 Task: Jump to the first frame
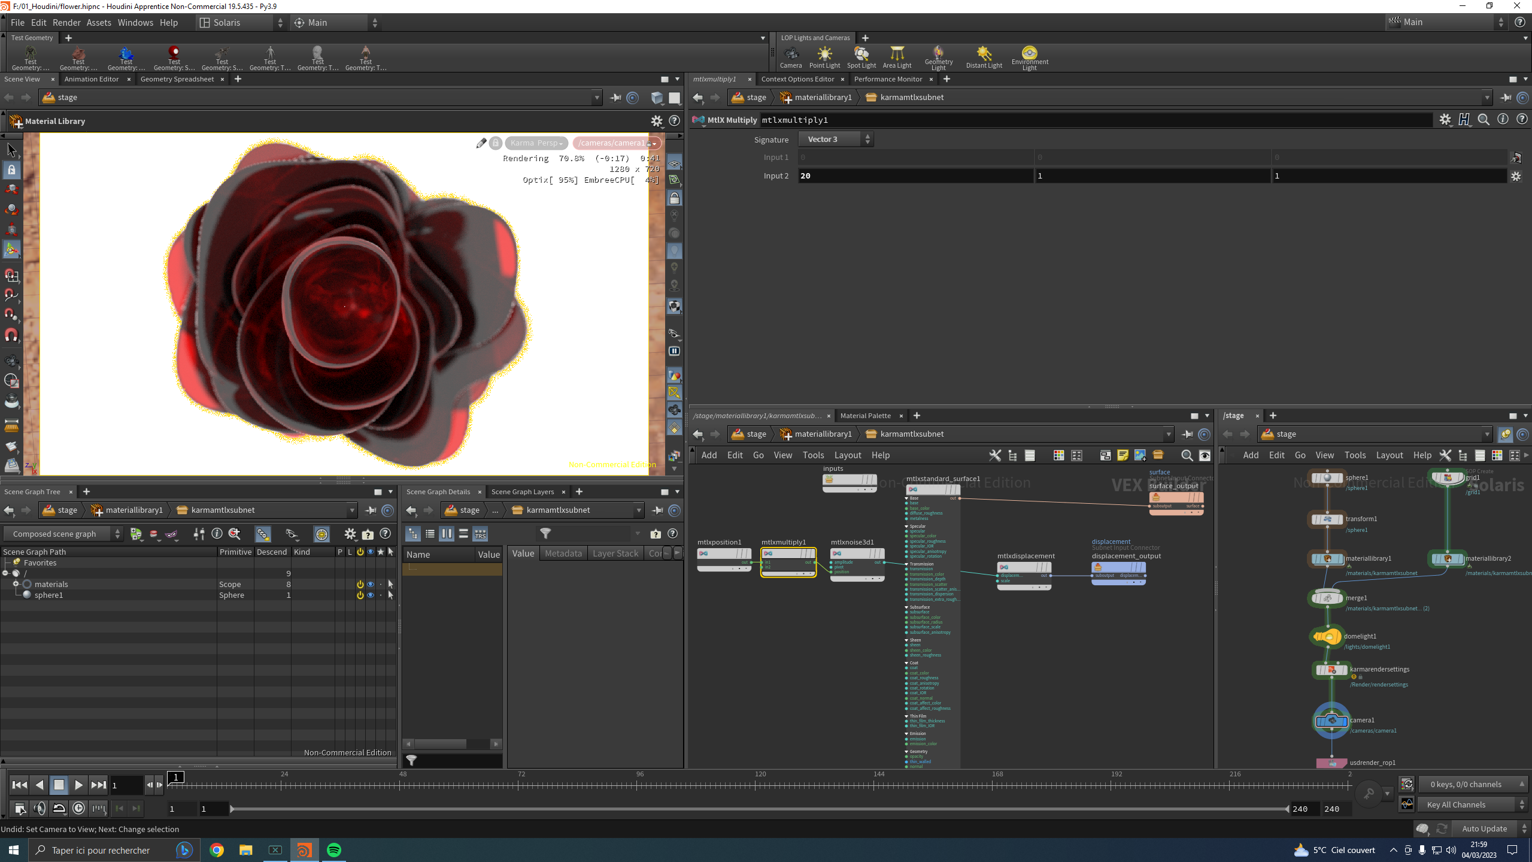(x=19, y=785)
